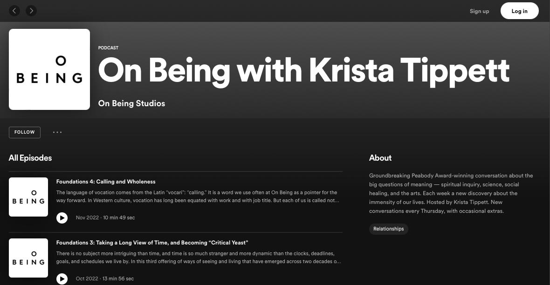Screen dimensions: 550x285
Task: Open 'Foundations 4: Calling and Wholeness' title
Action: point(106,182)
